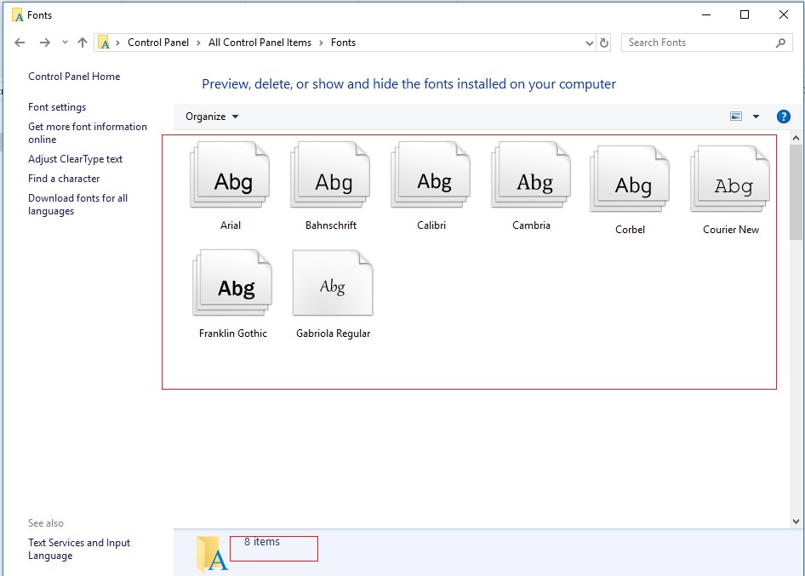Go back using the back arrow
The height and width of the screenshot is (576, 805).
click(x=20, y=43)
